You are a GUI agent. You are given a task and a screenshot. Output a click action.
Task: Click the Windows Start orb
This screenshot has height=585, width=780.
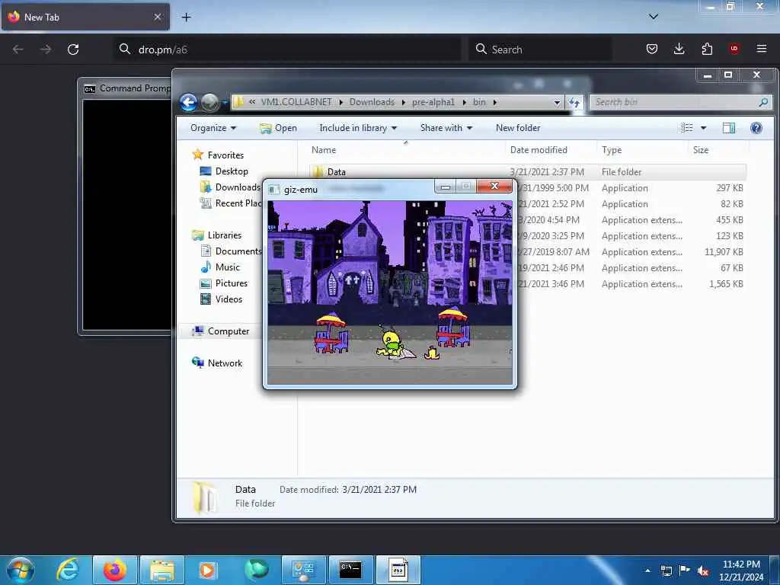(21, 570)
